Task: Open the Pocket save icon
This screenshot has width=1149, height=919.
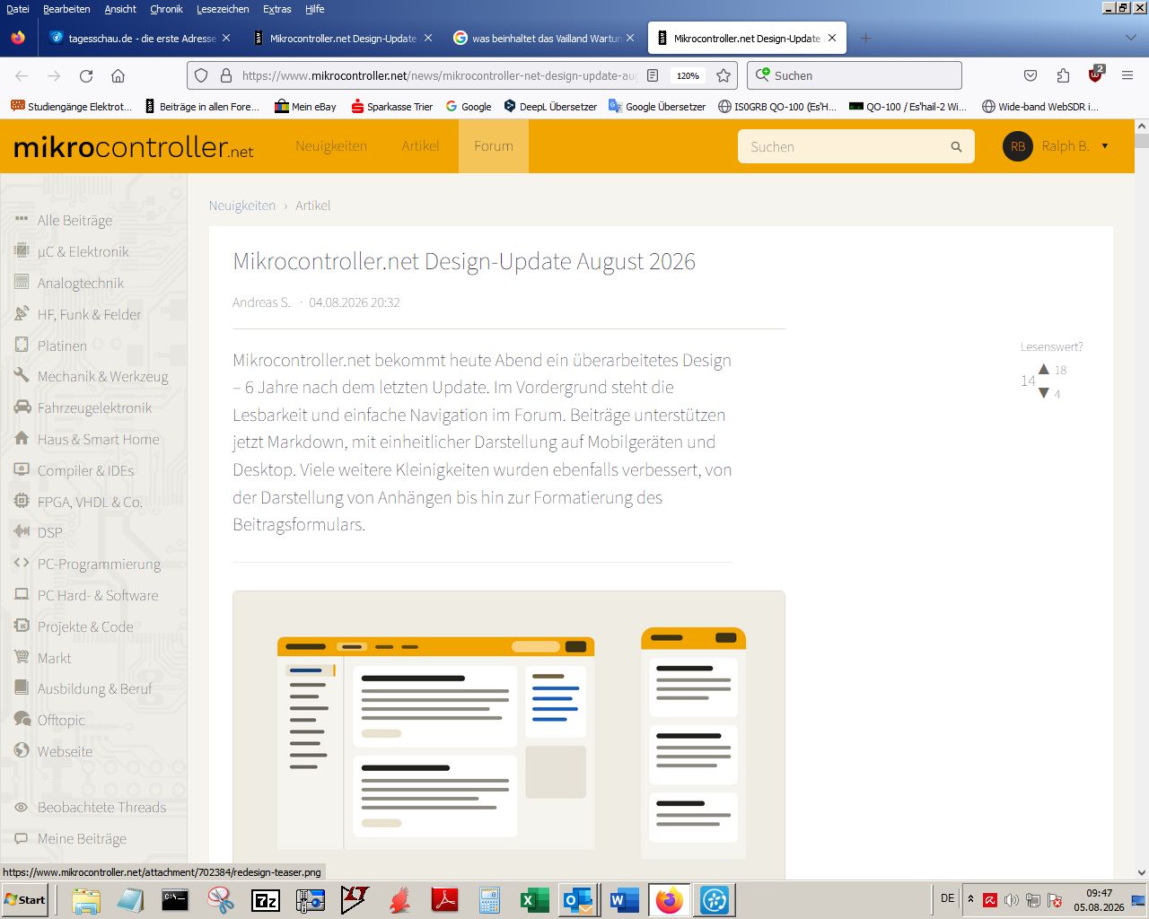Action: [1031, 75]
